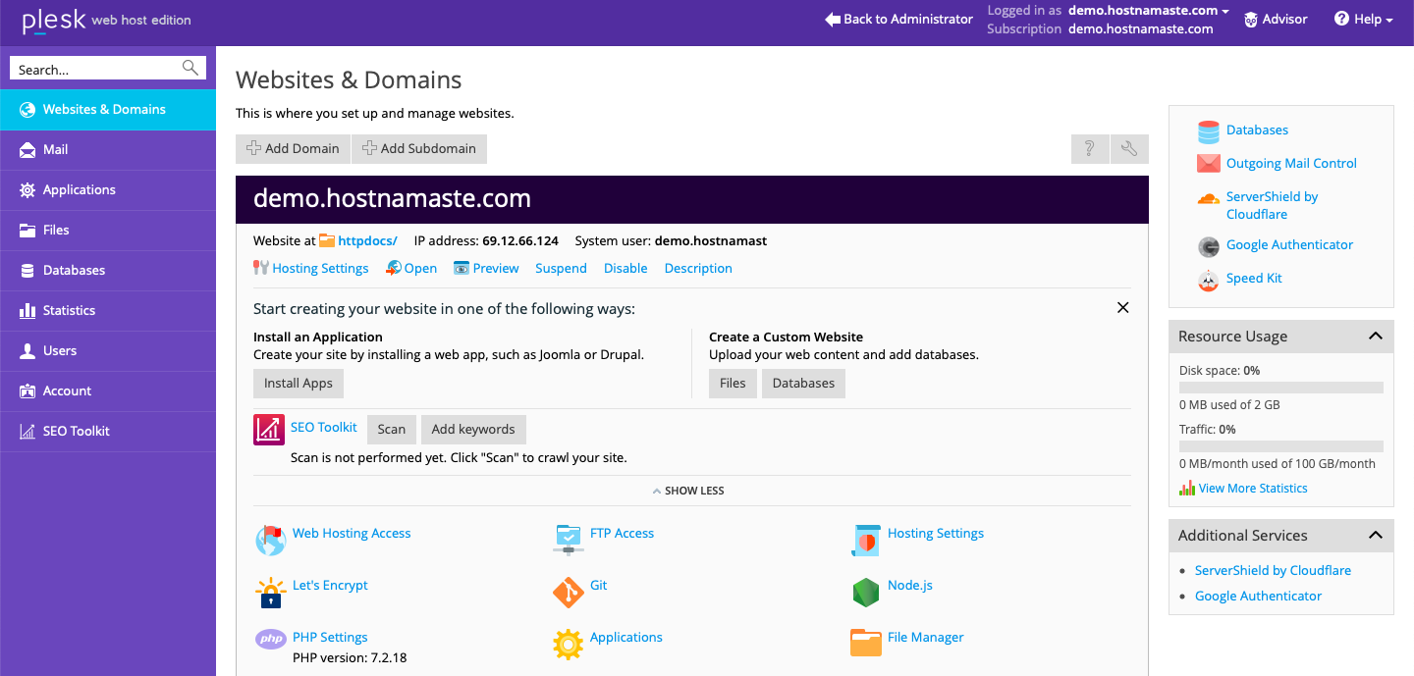The image size is (1414, 676).
Task: Click the question mark help button
Action: click(x=1090, y=149)
